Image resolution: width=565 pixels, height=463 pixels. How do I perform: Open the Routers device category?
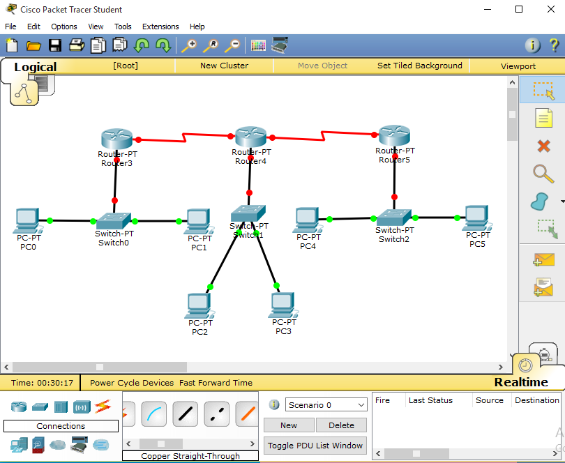click(19, 406)
